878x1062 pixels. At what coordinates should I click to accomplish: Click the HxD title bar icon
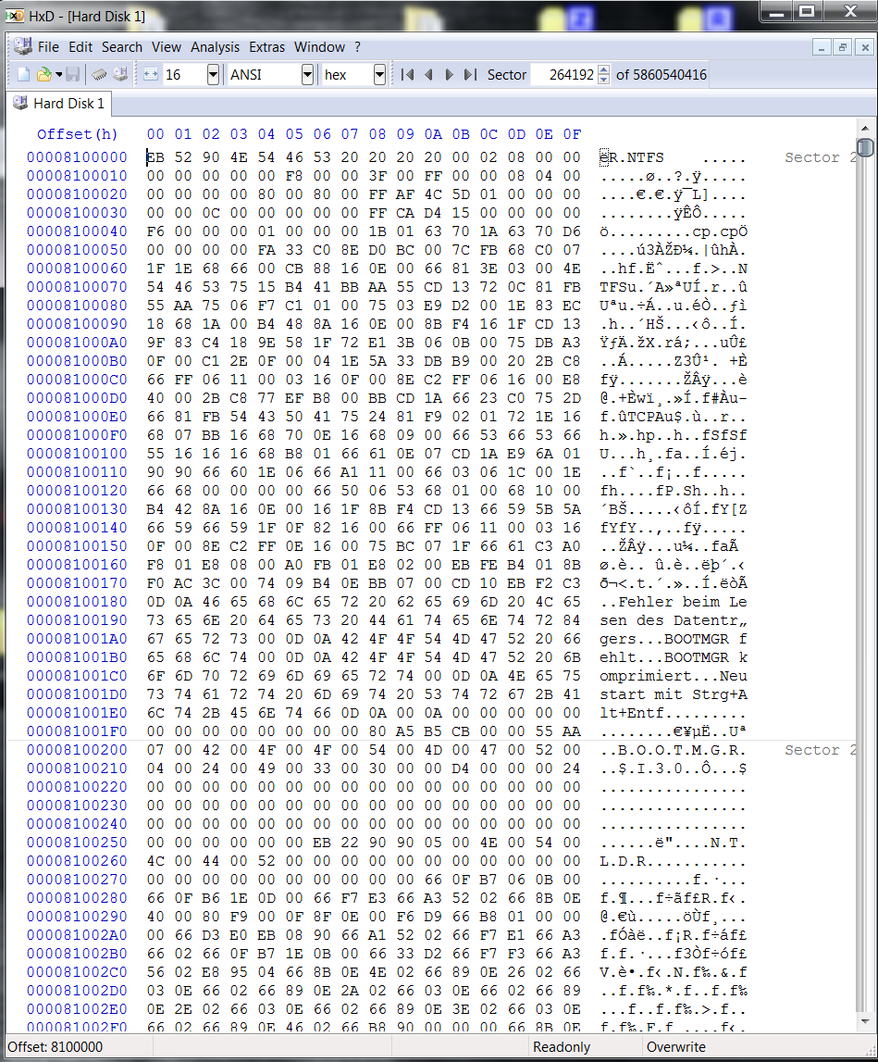(15, 15)
